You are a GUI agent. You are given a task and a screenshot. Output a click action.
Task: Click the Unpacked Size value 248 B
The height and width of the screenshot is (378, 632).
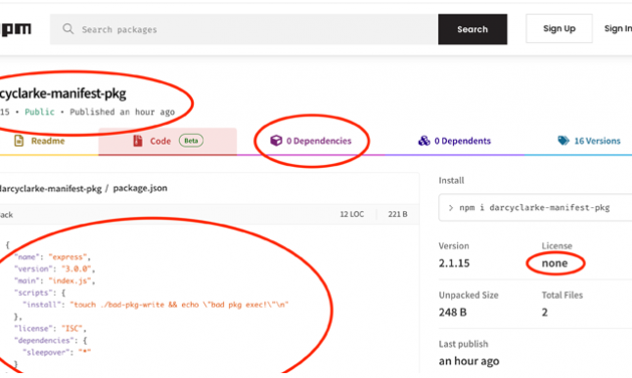coord(453,313)
